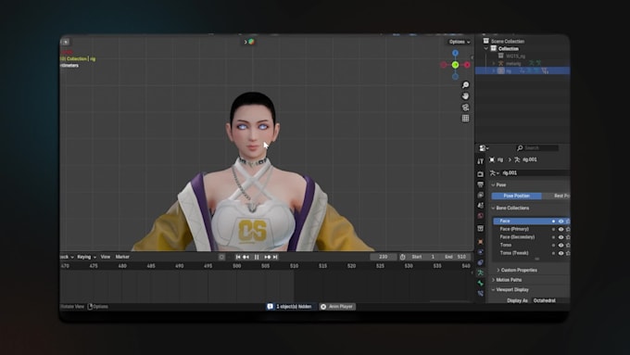This screenshot has width=630, height=355.
Task: Collapse the Viewport Display panel
Action: click(x=493, y=290)
